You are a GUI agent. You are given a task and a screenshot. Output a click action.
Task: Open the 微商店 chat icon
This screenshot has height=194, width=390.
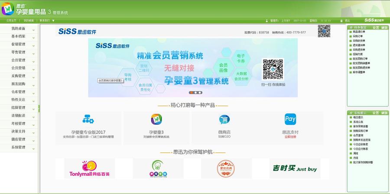coord(224,119)
